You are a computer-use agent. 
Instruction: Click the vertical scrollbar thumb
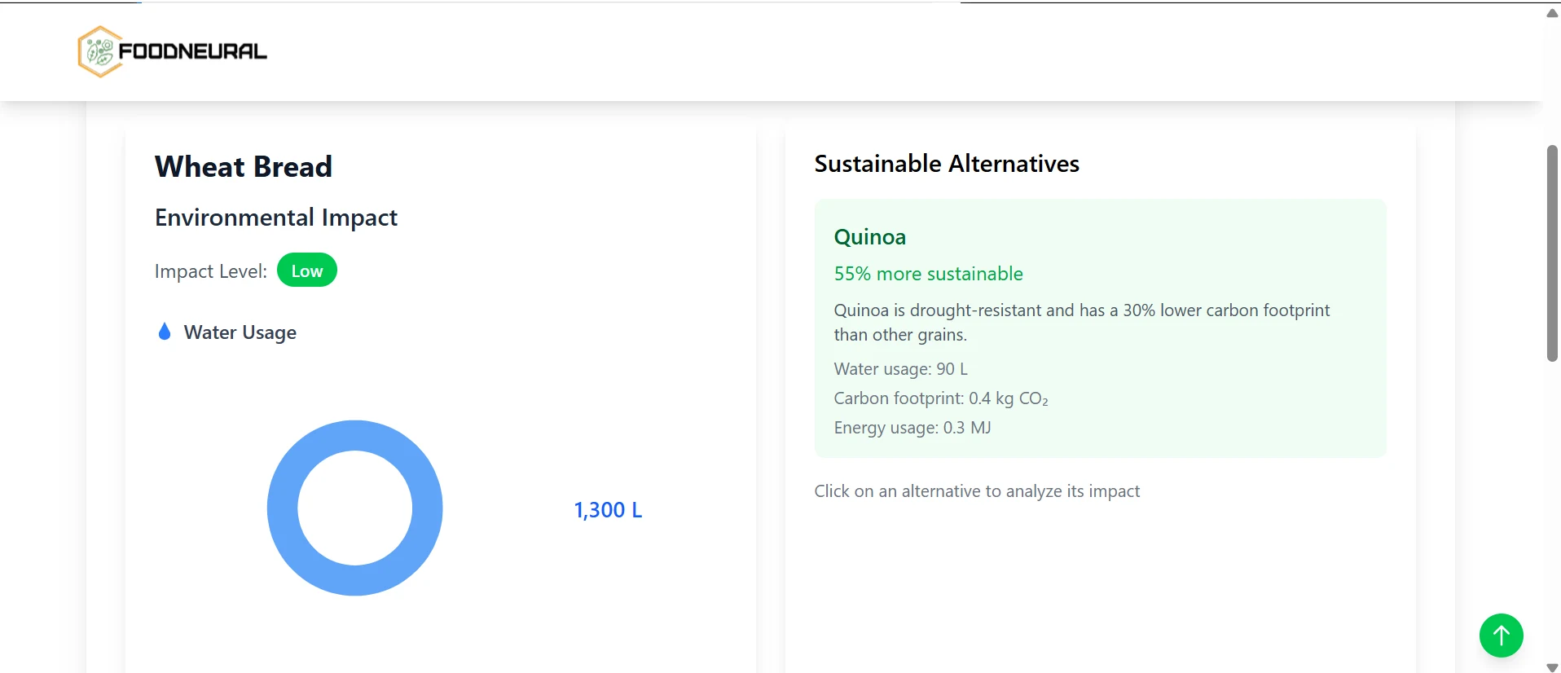point(1552,253)
